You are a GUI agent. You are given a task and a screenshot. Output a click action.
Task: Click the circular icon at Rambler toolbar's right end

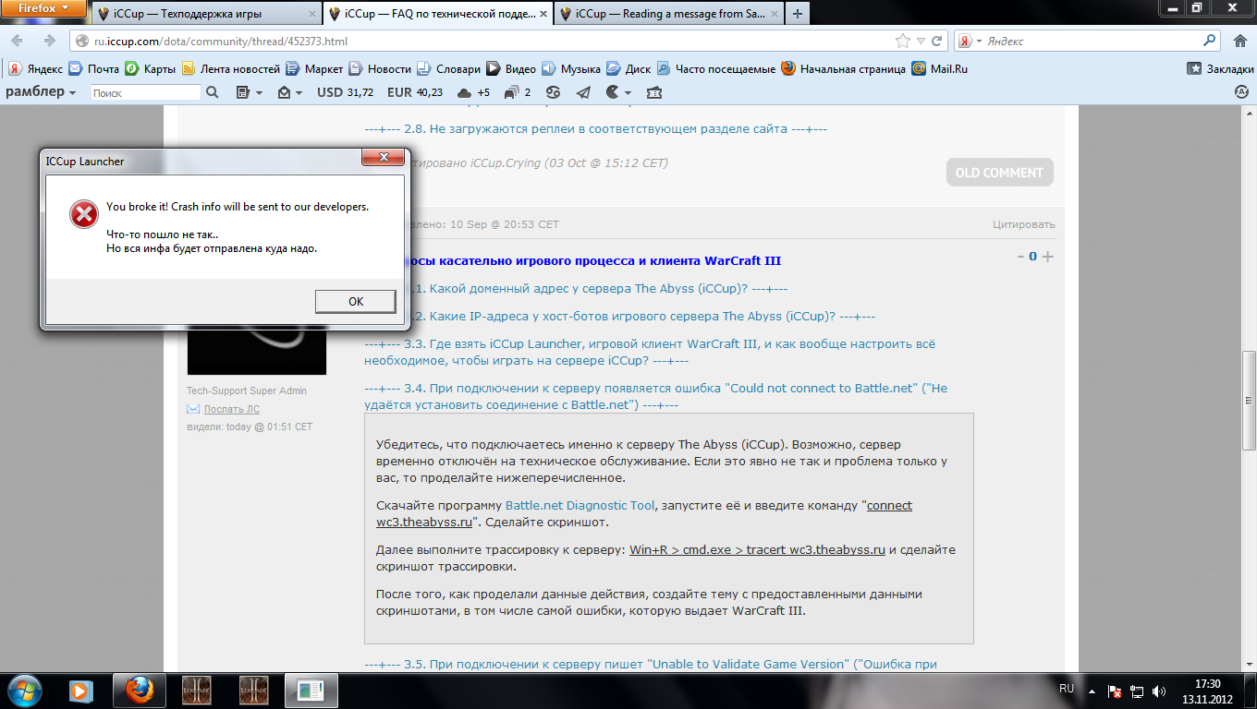coord(1242,92)
